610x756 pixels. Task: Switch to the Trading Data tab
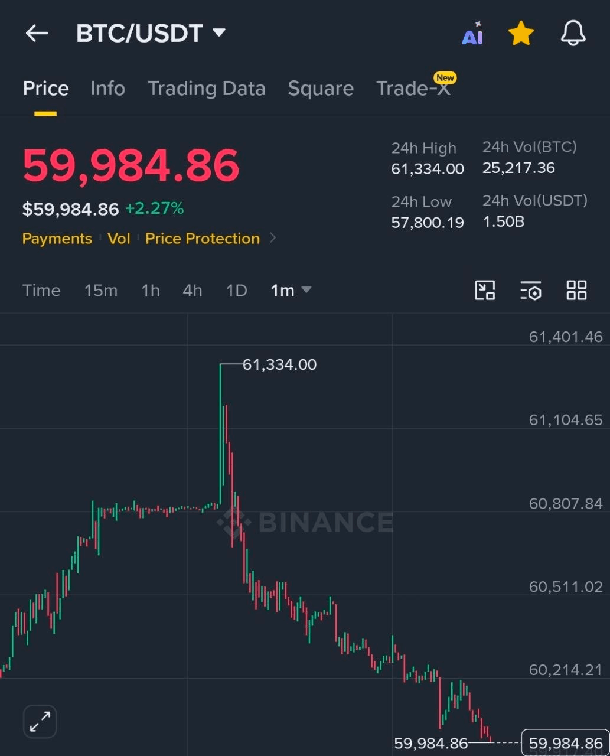[x=206, y=89]
